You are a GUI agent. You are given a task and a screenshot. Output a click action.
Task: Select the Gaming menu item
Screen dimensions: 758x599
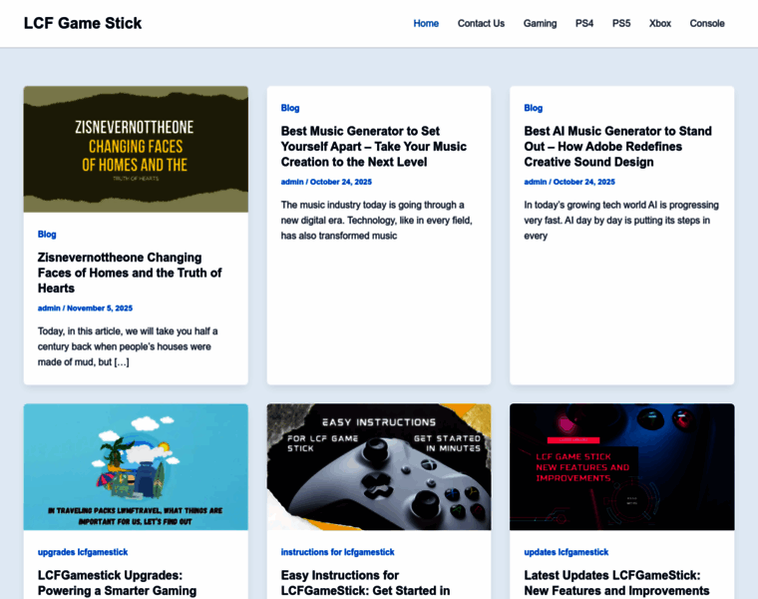coord(540,23)
